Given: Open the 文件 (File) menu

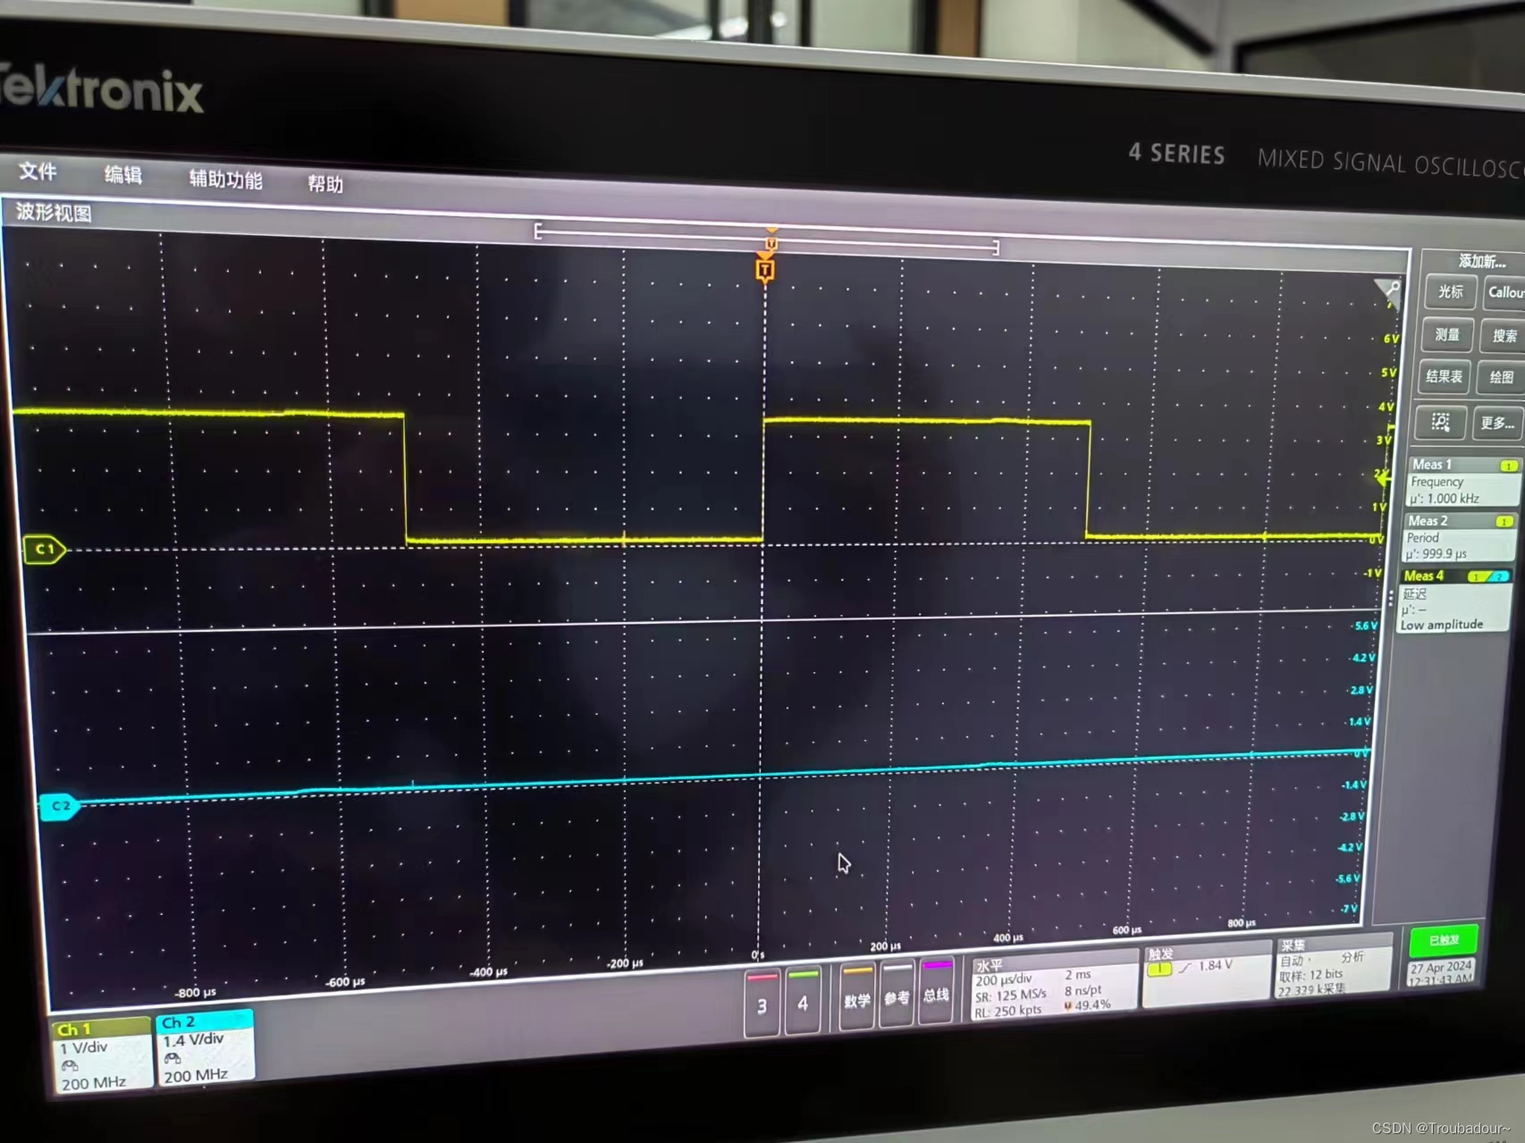Looking at the screenshot, I should click(38, 173).
